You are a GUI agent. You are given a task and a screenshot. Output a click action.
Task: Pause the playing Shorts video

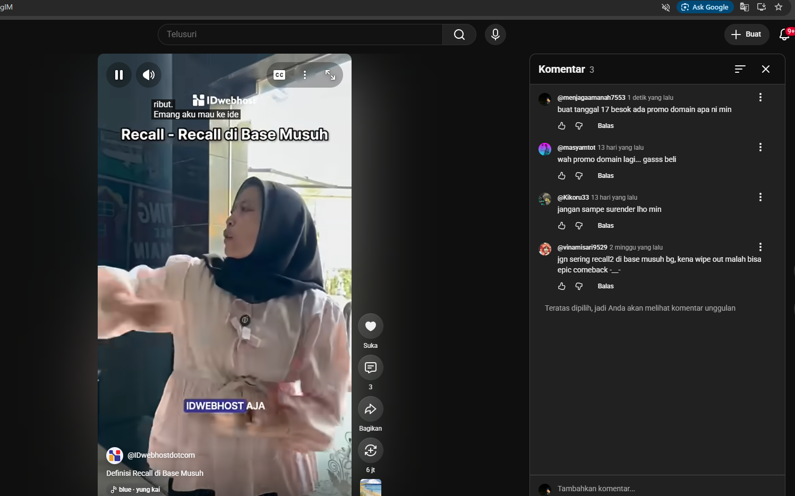[119, 75]
